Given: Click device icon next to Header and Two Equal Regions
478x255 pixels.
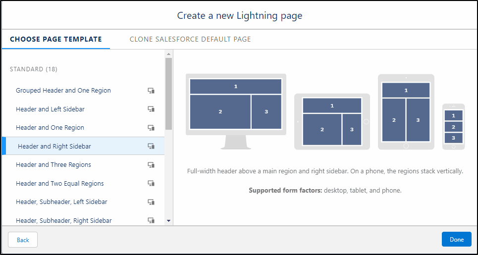Looking at the screenshot, I should click(x=151, y=183).
